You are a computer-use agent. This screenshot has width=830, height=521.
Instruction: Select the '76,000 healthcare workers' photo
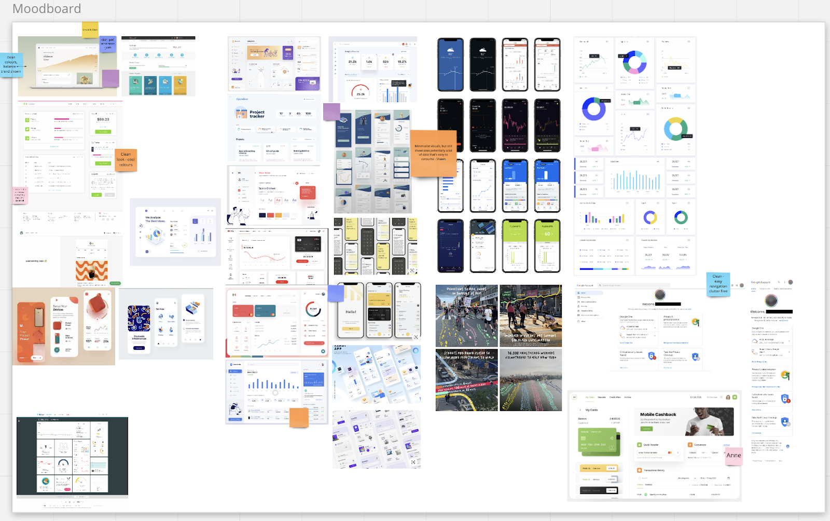click(x=530, y=380)
